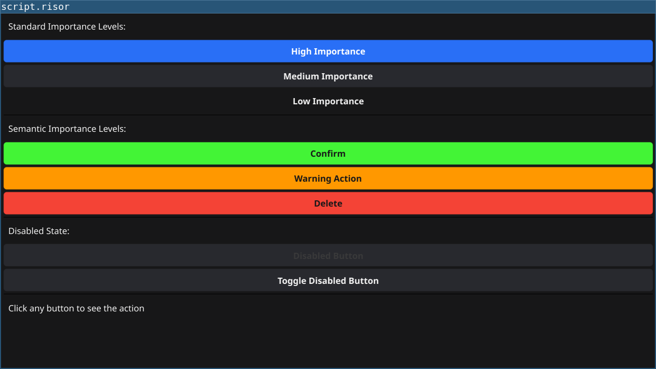Click the 'Click any button to see the action' text
The width and height of the screenshot is (656, 369).
[76, 308]
